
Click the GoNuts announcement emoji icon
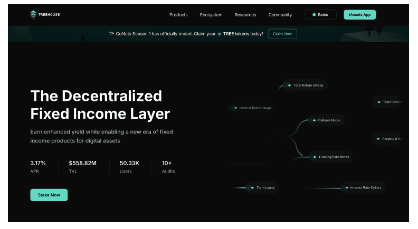[x=111, y=34]
